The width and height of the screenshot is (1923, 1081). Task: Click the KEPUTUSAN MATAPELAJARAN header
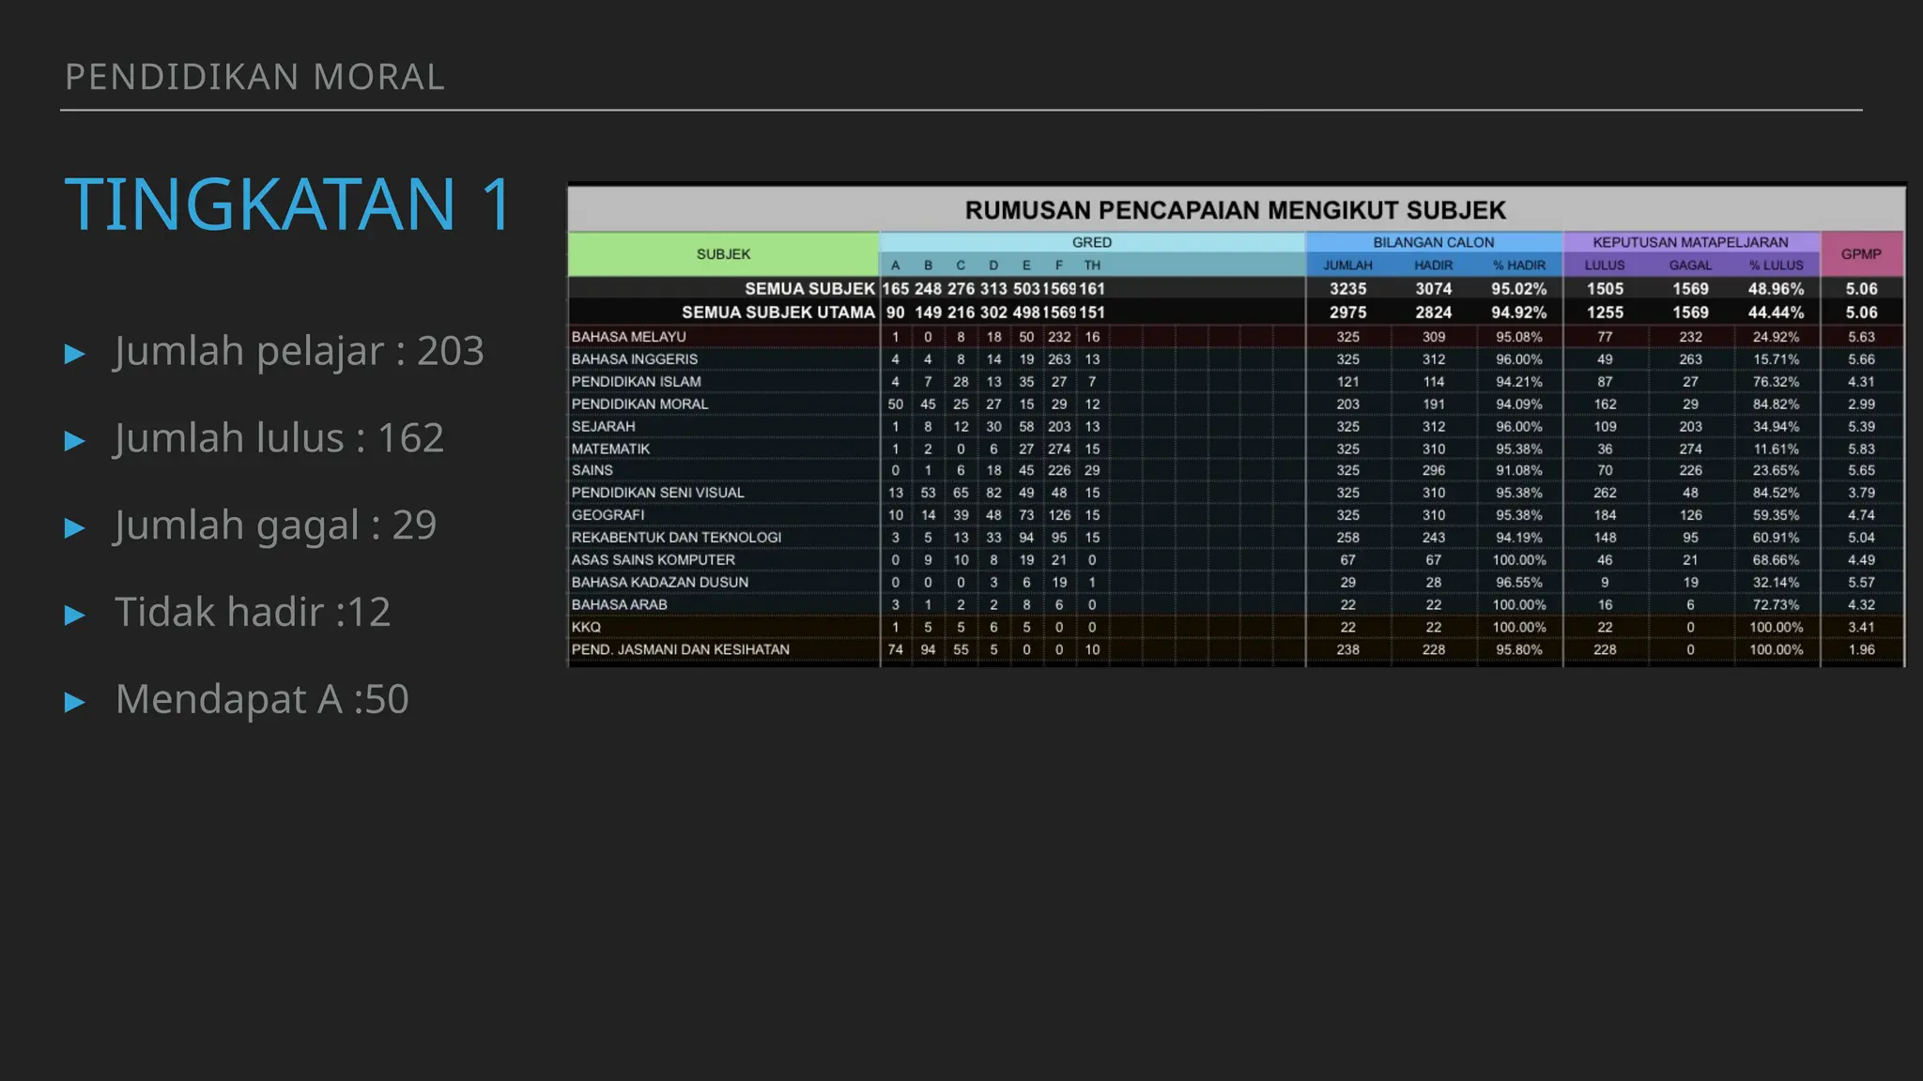click(x=1690, y=242)
